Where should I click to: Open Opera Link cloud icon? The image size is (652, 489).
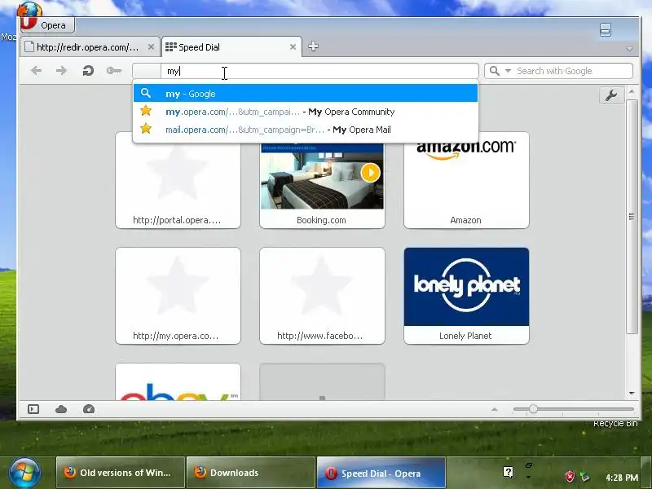[x=61, y=409]
